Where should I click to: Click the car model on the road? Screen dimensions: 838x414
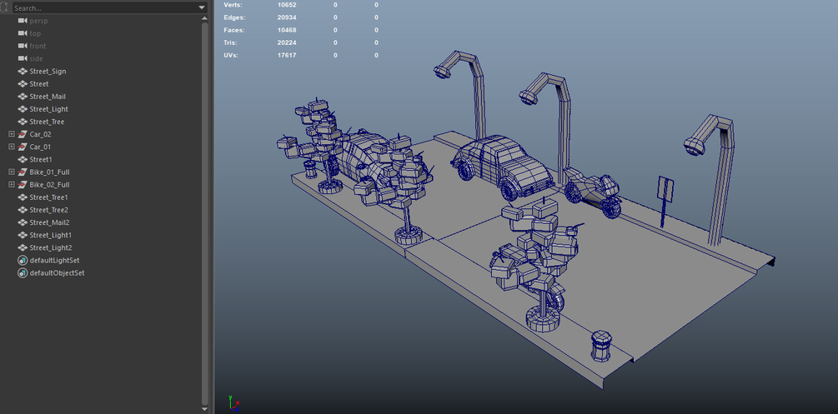502,166
